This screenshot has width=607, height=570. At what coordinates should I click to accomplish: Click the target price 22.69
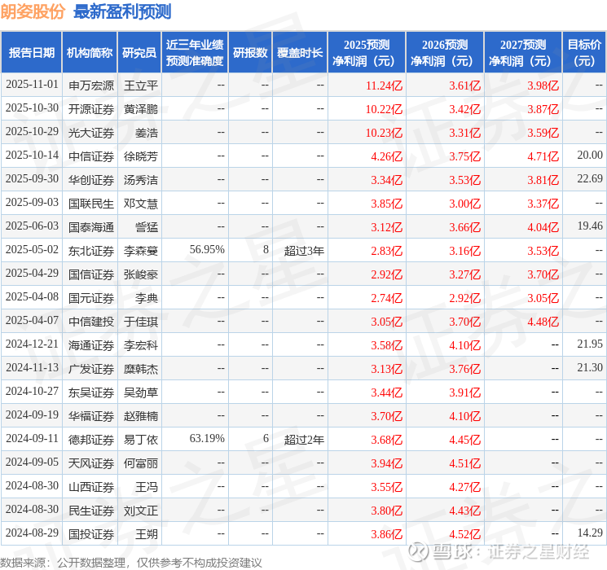pos(590,179)
